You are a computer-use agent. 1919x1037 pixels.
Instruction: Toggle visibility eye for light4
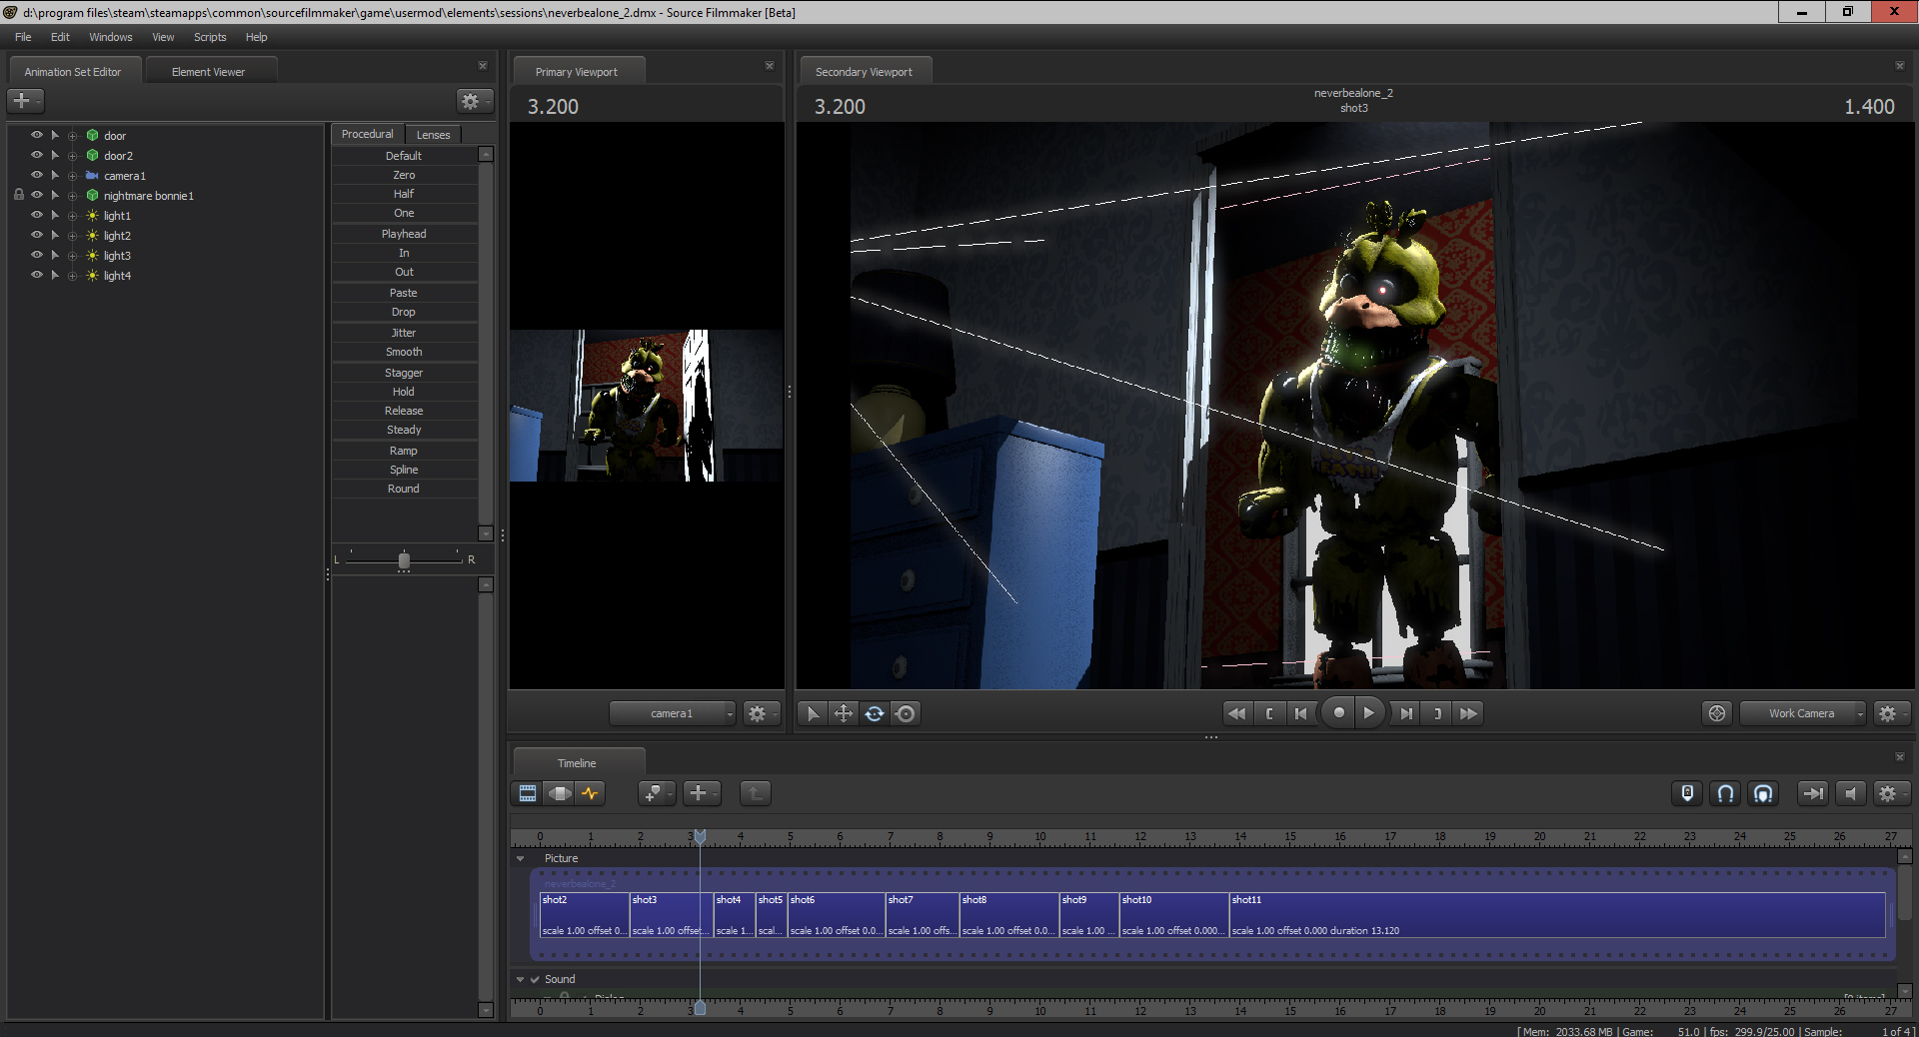tap(37, 275)
